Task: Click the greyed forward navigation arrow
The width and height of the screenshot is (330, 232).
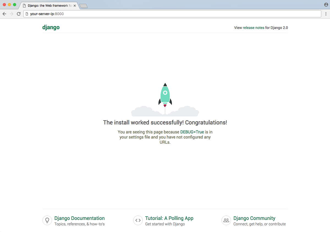Action: tap(11, 13)
